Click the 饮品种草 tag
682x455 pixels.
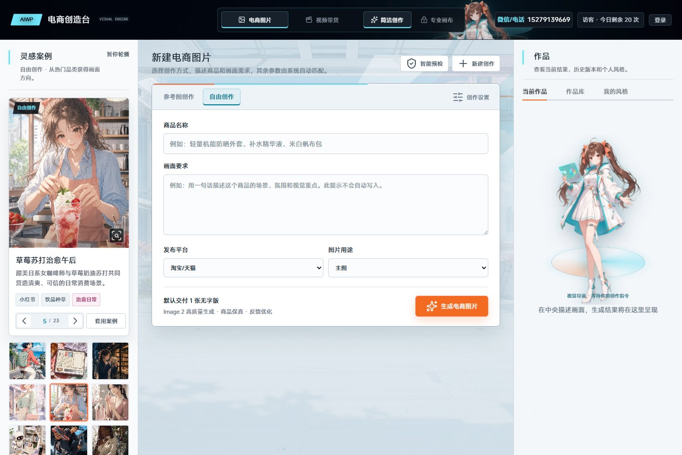tap(55, 300)
